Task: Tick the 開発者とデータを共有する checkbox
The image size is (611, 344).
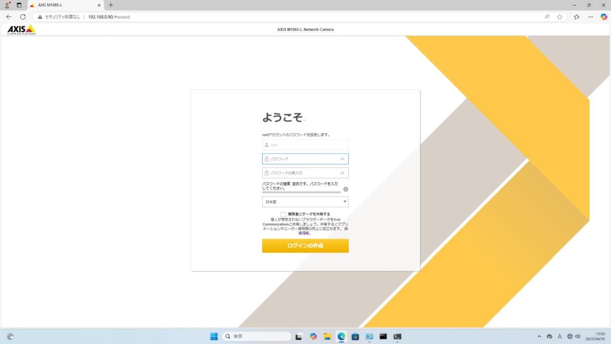Action: 283,215
